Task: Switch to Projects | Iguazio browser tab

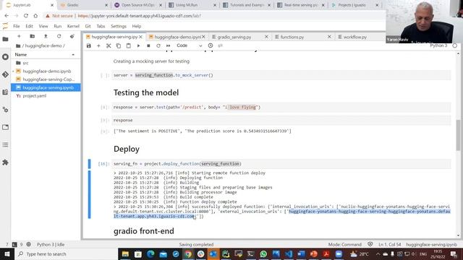Action: (355, 5)
